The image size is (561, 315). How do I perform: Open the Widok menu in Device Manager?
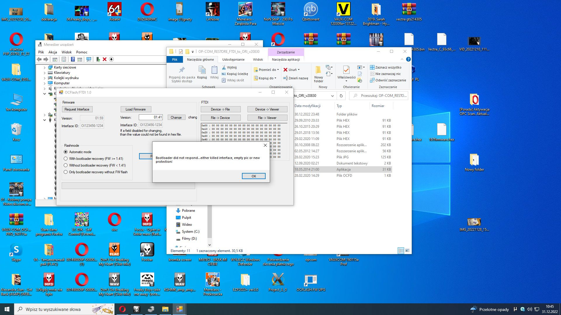(x=67, y=52)
